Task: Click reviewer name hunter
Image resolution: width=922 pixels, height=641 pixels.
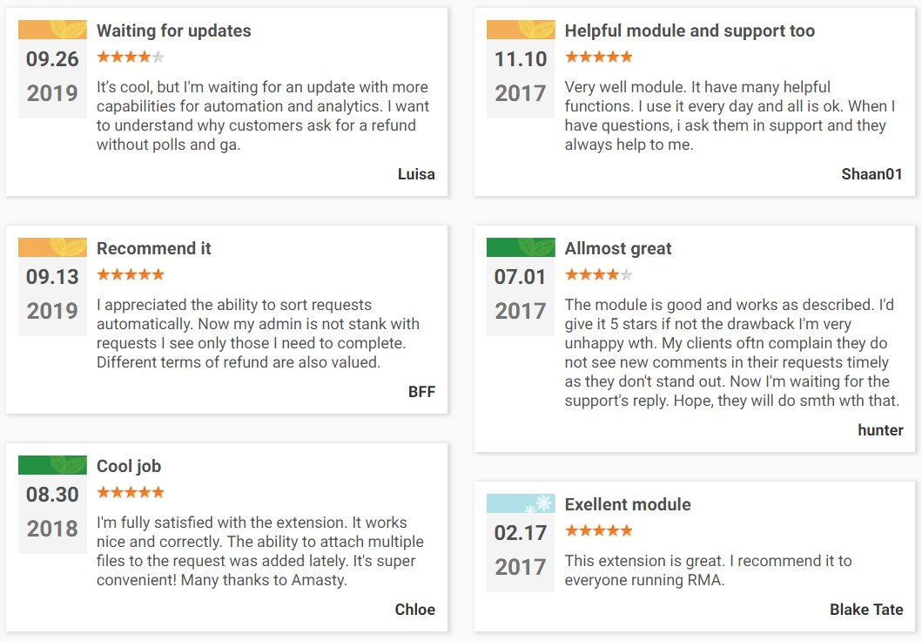Action: coord(880,429)
